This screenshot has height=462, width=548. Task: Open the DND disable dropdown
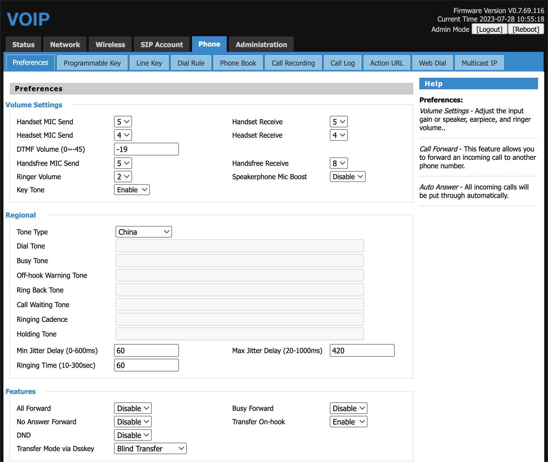pyautogui.click(x=132, y=435)
